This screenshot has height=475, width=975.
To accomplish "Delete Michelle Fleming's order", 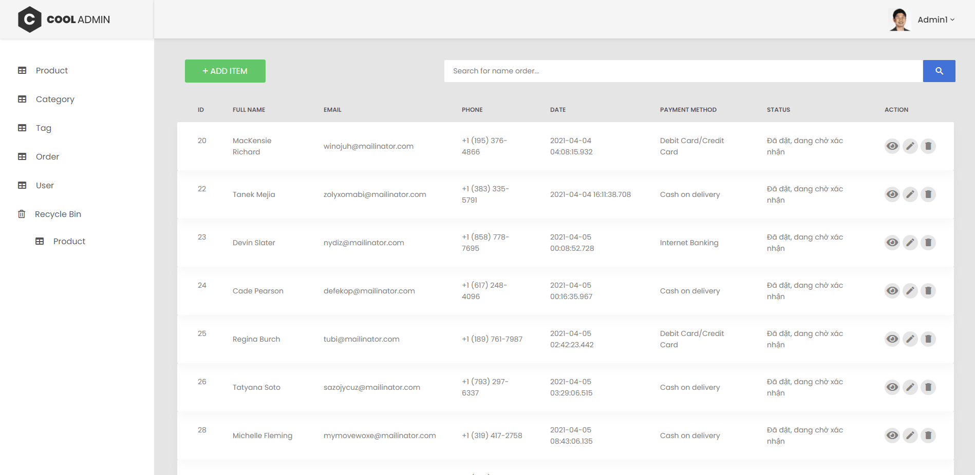I will click(x=928, y=436).
